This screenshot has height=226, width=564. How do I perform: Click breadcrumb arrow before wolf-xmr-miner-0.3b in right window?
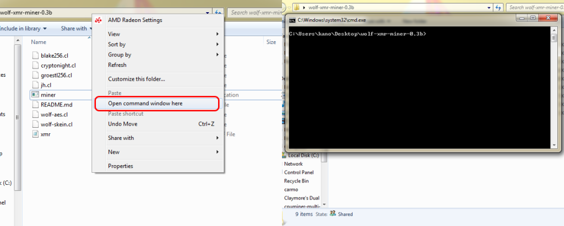304,7
